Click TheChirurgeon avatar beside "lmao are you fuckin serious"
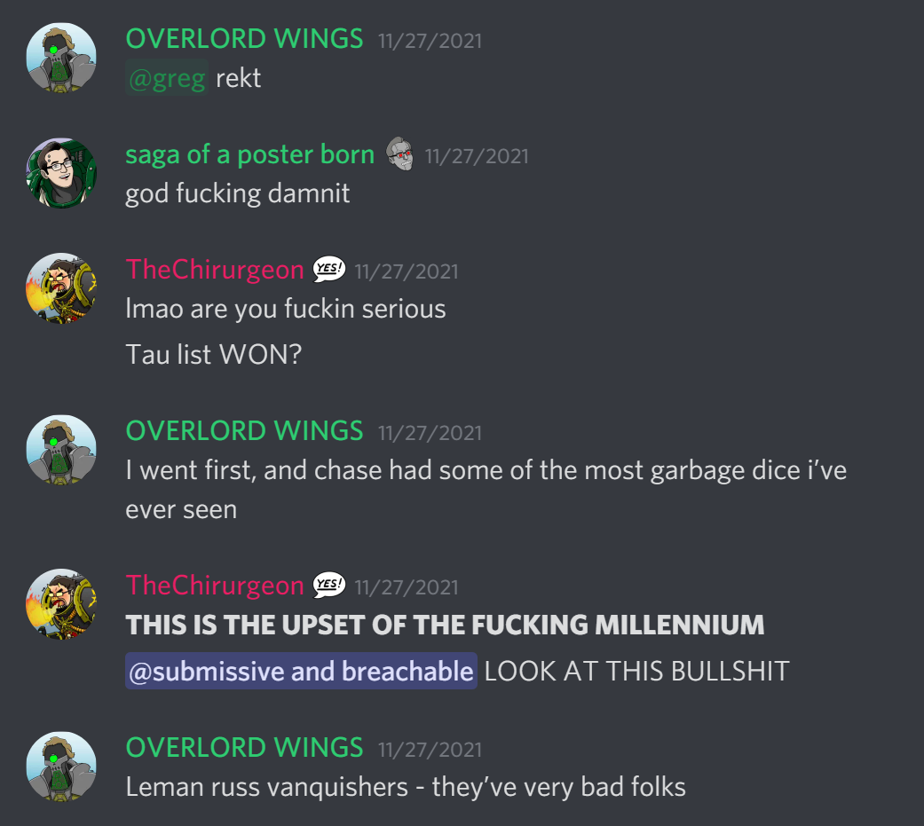 click(x=61, y=288)
